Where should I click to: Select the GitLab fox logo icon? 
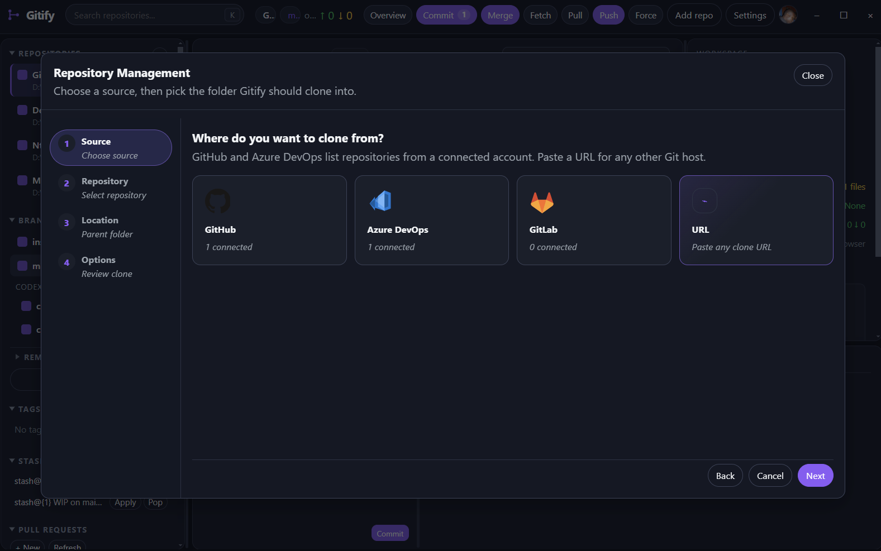tap(542, 202)
